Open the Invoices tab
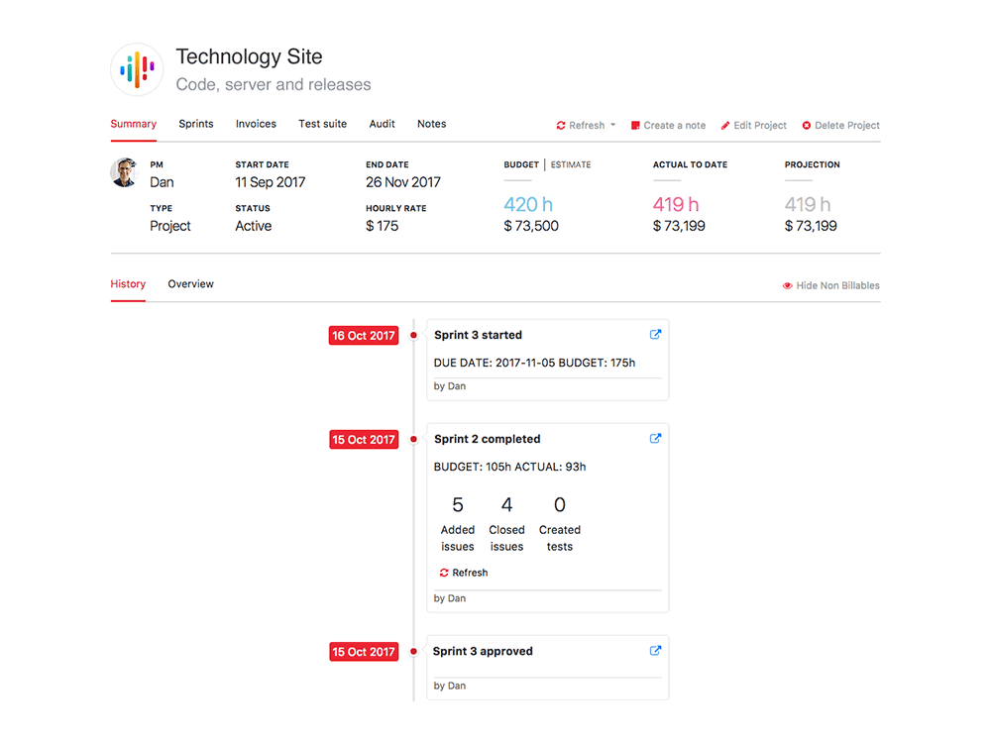 tap(256, 124)
